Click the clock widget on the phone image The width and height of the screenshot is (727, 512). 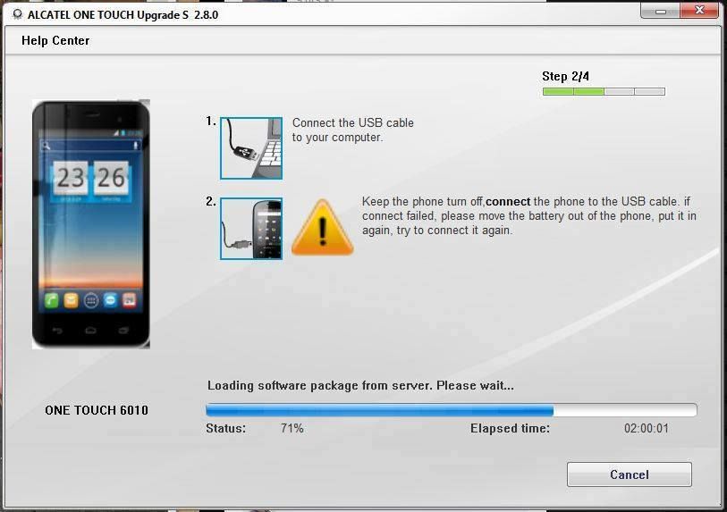[x=90, y=178]
